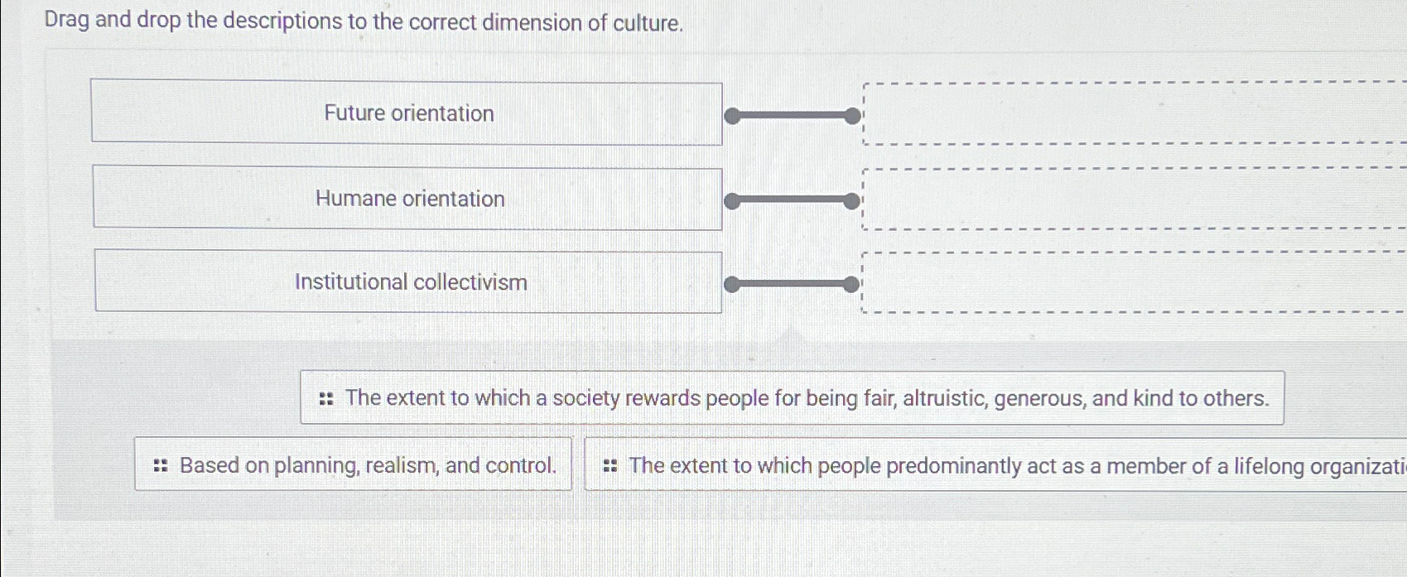This screenshot has height=577, width=1407.
Task: Click the empty drop zone for Future orientation
Action: click(1135, 113)
